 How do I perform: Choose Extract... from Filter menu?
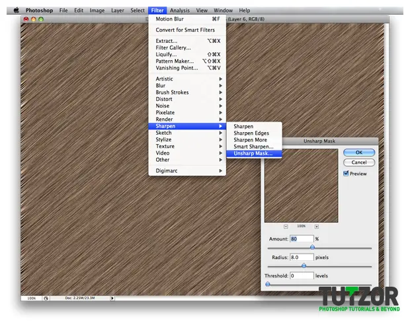coord(187,41)
